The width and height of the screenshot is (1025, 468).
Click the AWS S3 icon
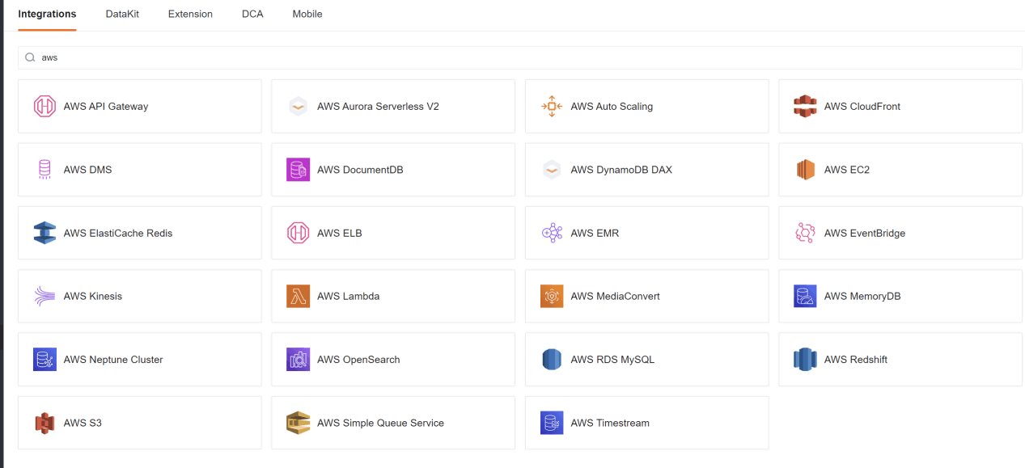point(44,423)
